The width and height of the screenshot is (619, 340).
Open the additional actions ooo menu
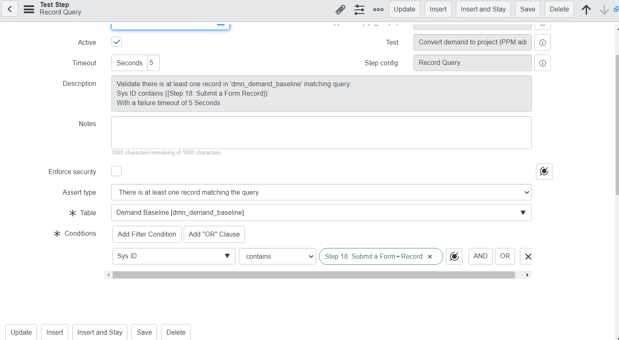(378, 9)
